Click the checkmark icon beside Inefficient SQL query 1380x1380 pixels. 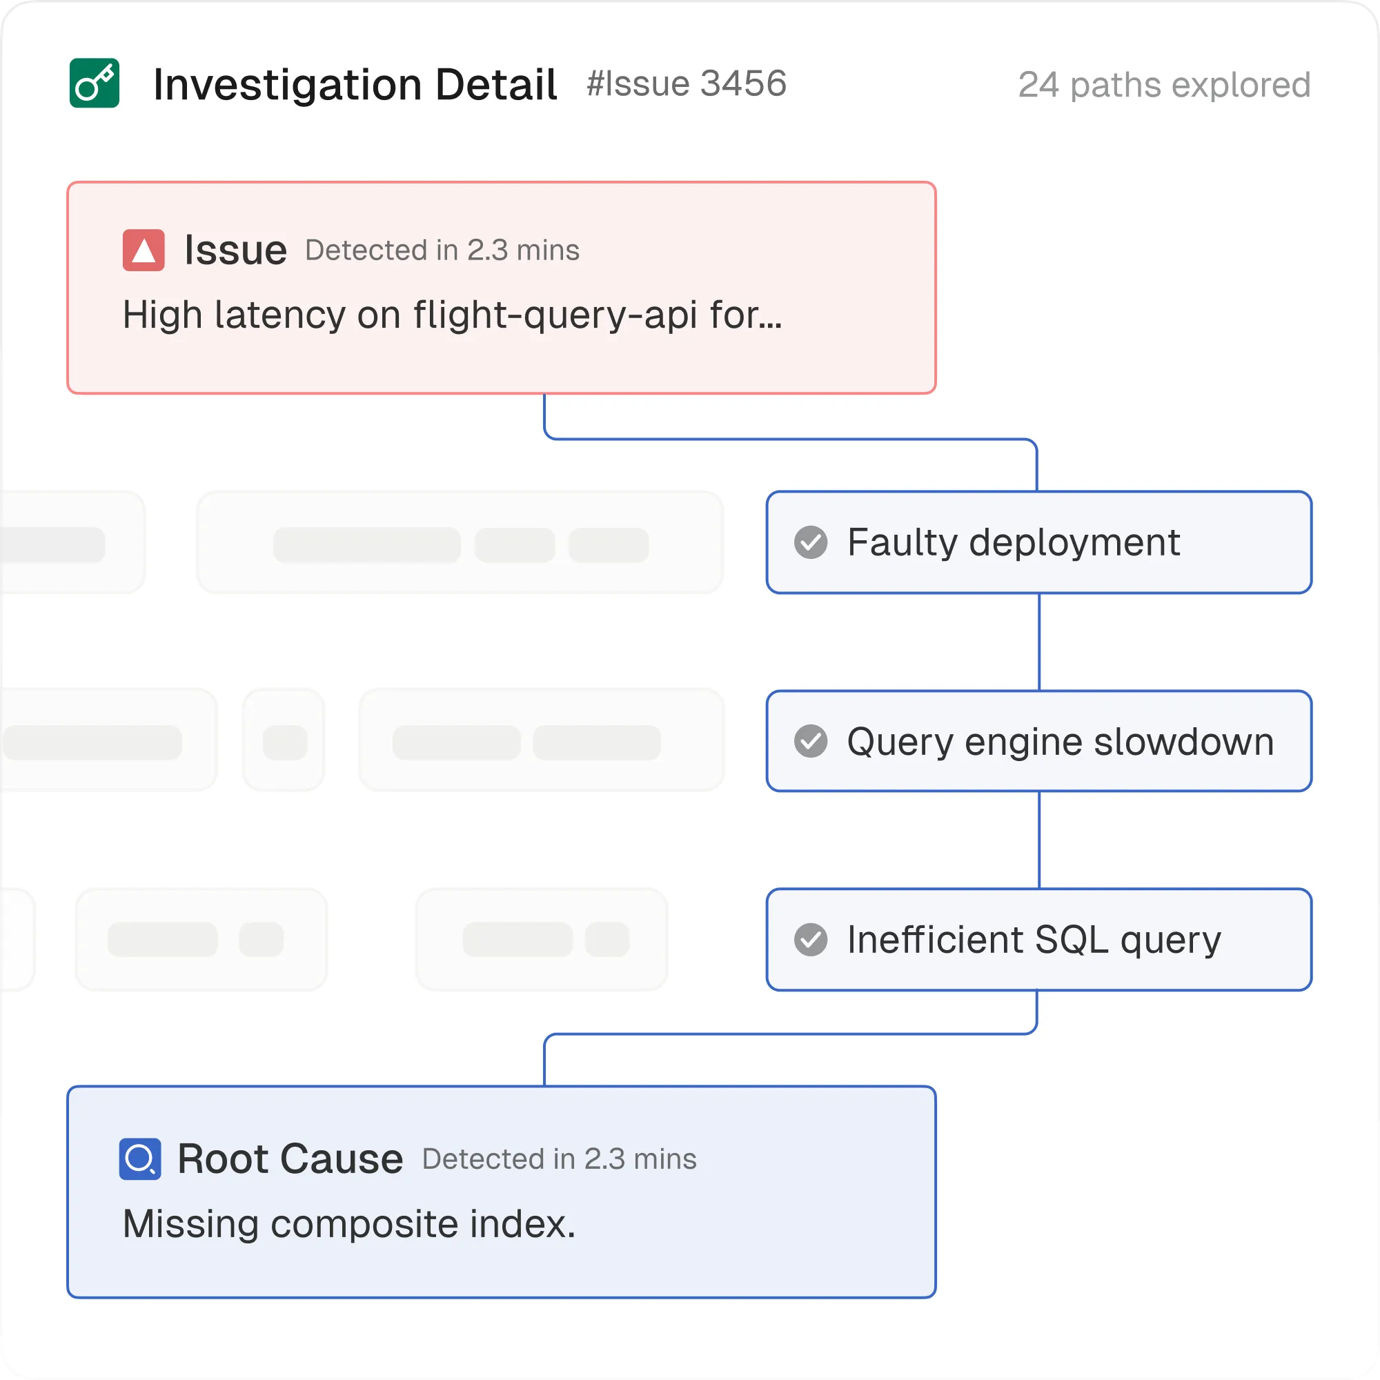point(811,940)
